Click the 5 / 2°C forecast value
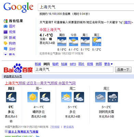134x137 pixels. 97,49
